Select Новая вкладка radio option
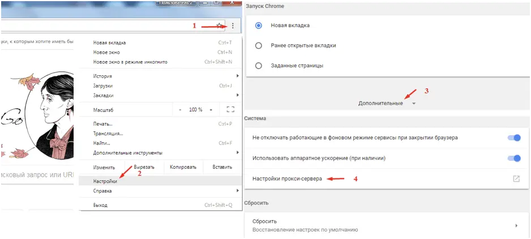Screen dimensions: 531x239 [259, 25]
